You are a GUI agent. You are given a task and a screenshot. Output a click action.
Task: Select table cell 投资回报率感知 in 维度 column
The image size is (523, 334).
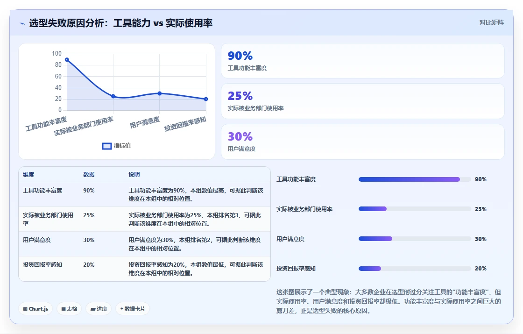42,264
